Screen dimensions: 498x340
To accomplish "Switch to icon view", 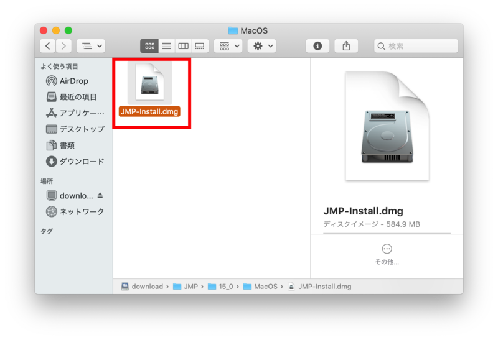I will click(149, 46).
